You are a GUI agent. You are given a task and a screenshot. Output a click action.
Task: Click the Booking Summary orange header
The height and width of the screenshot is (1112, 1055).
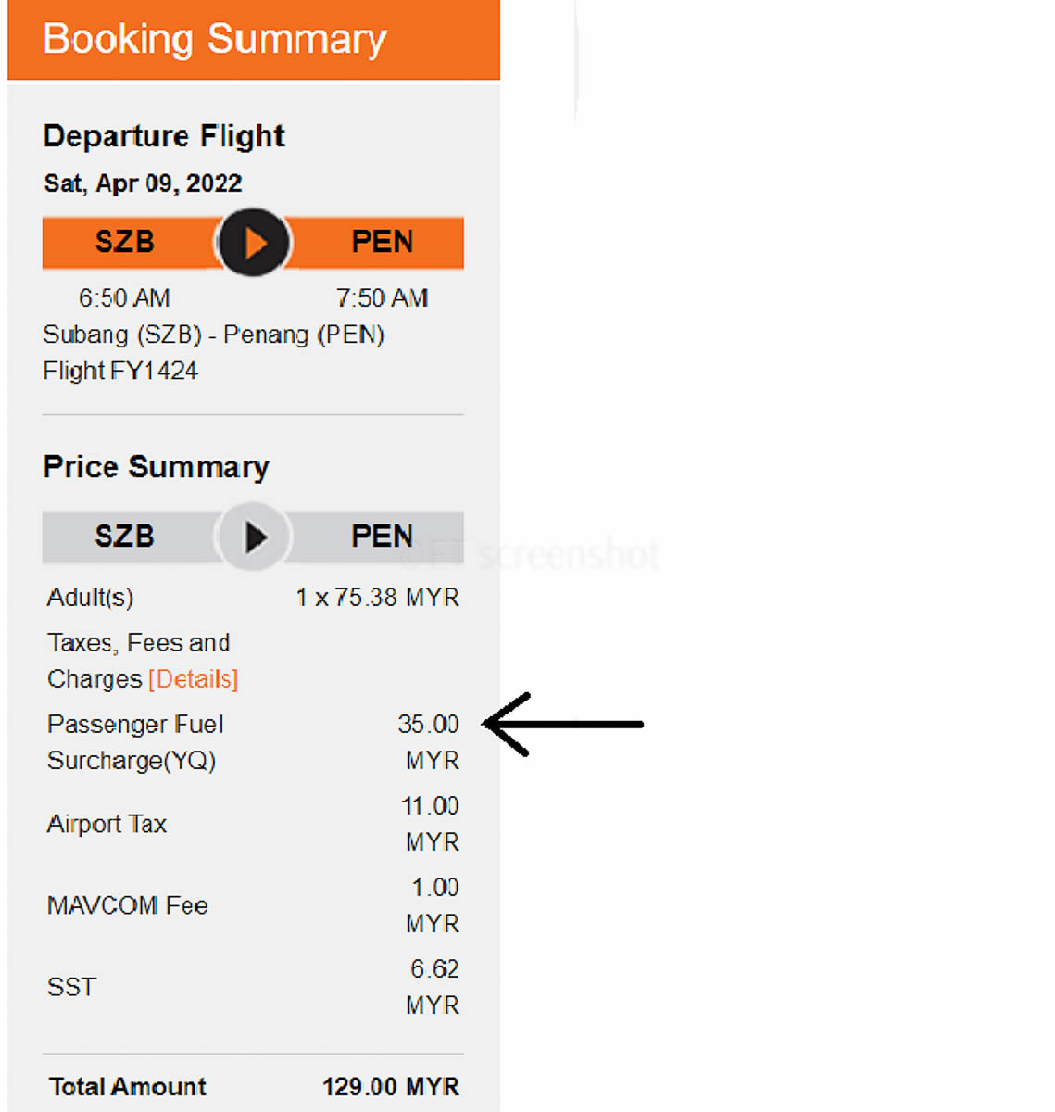pos(254,40)
